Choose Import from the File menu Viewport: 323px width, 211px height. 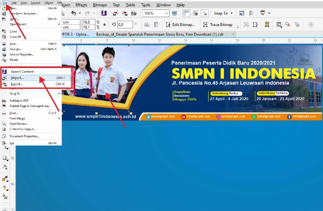(36, 78)
